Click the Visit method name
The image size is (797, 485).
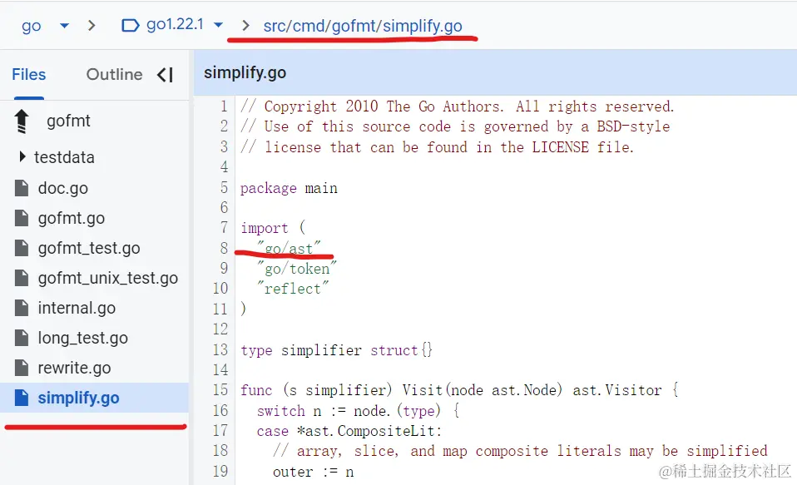coord(423,390)
